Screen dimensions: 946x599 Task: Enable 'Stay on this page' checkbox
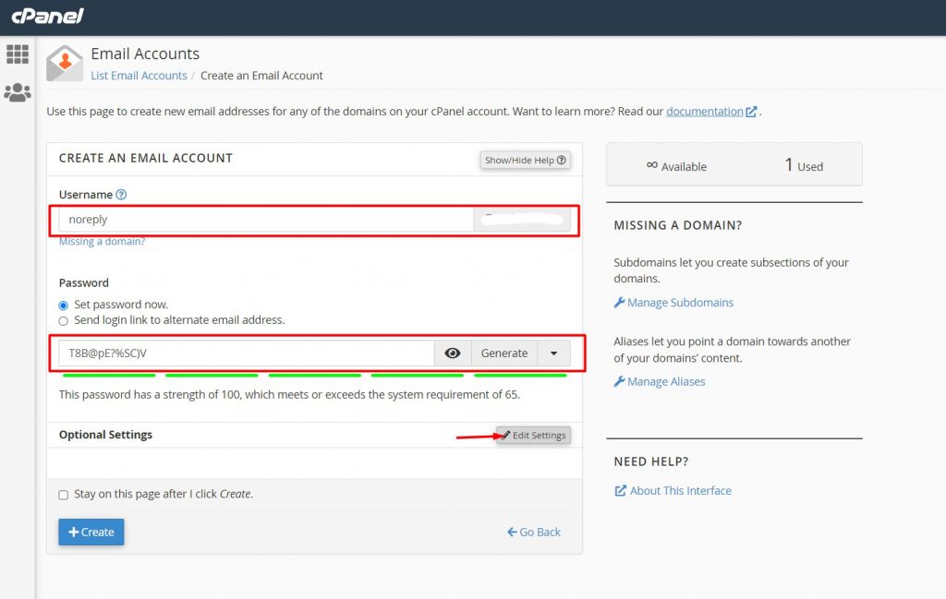[x=64, y=495]
